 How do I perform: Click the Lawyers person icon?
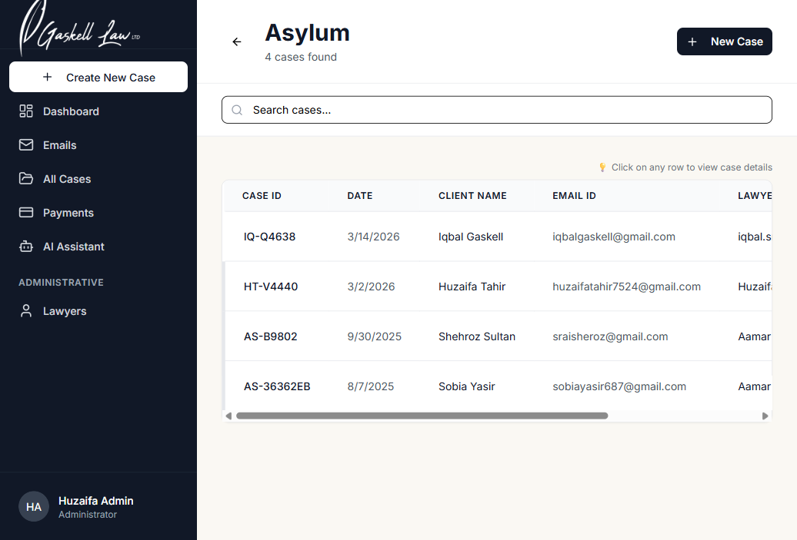tap(26, 311)
